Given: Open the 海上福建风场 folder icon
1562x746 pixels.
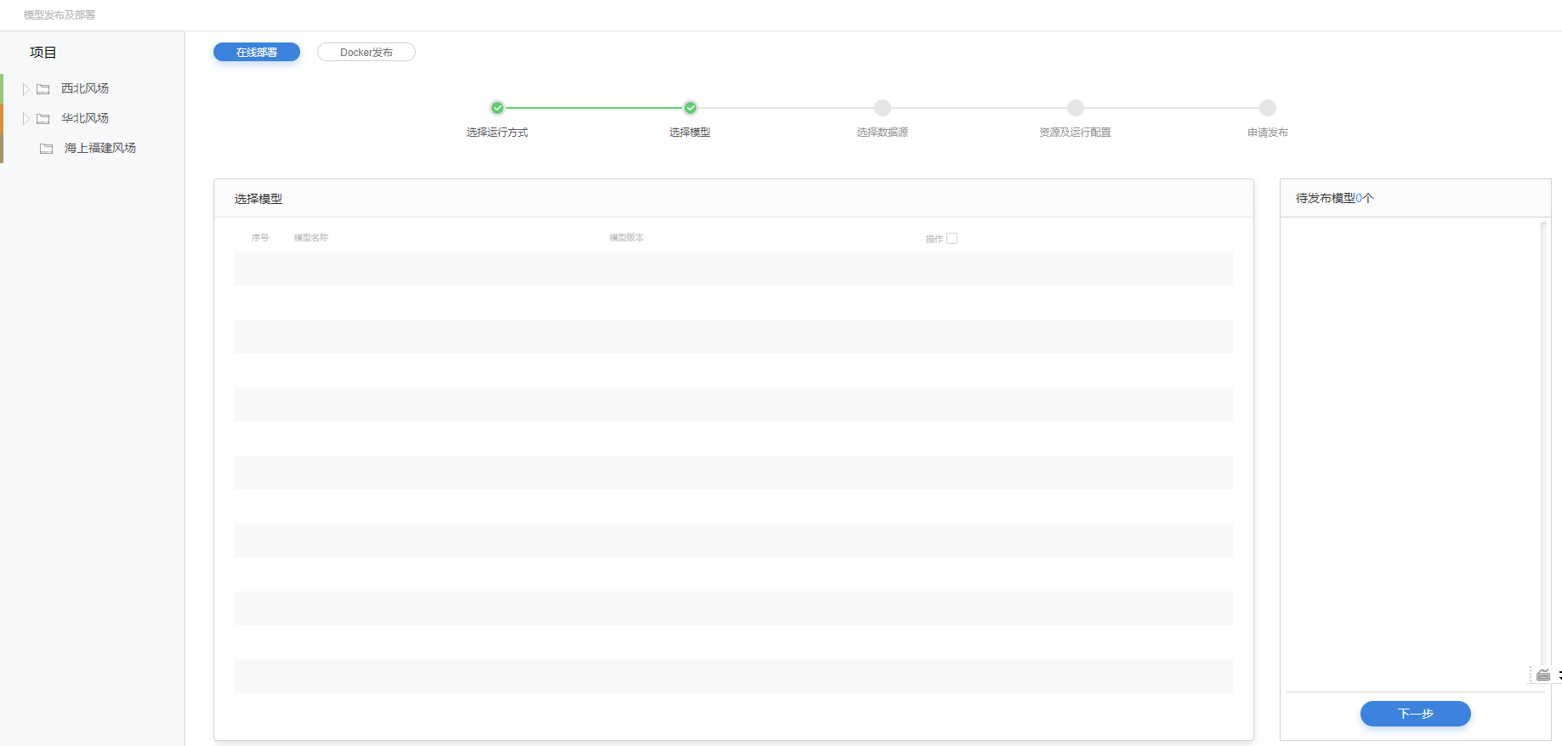Looking at the screenshot, I should click(47, 148).
